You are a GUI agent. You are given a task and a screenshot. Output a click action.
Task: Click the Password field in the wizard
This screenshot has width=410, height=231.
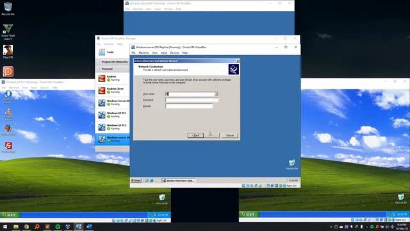point(192,100)
